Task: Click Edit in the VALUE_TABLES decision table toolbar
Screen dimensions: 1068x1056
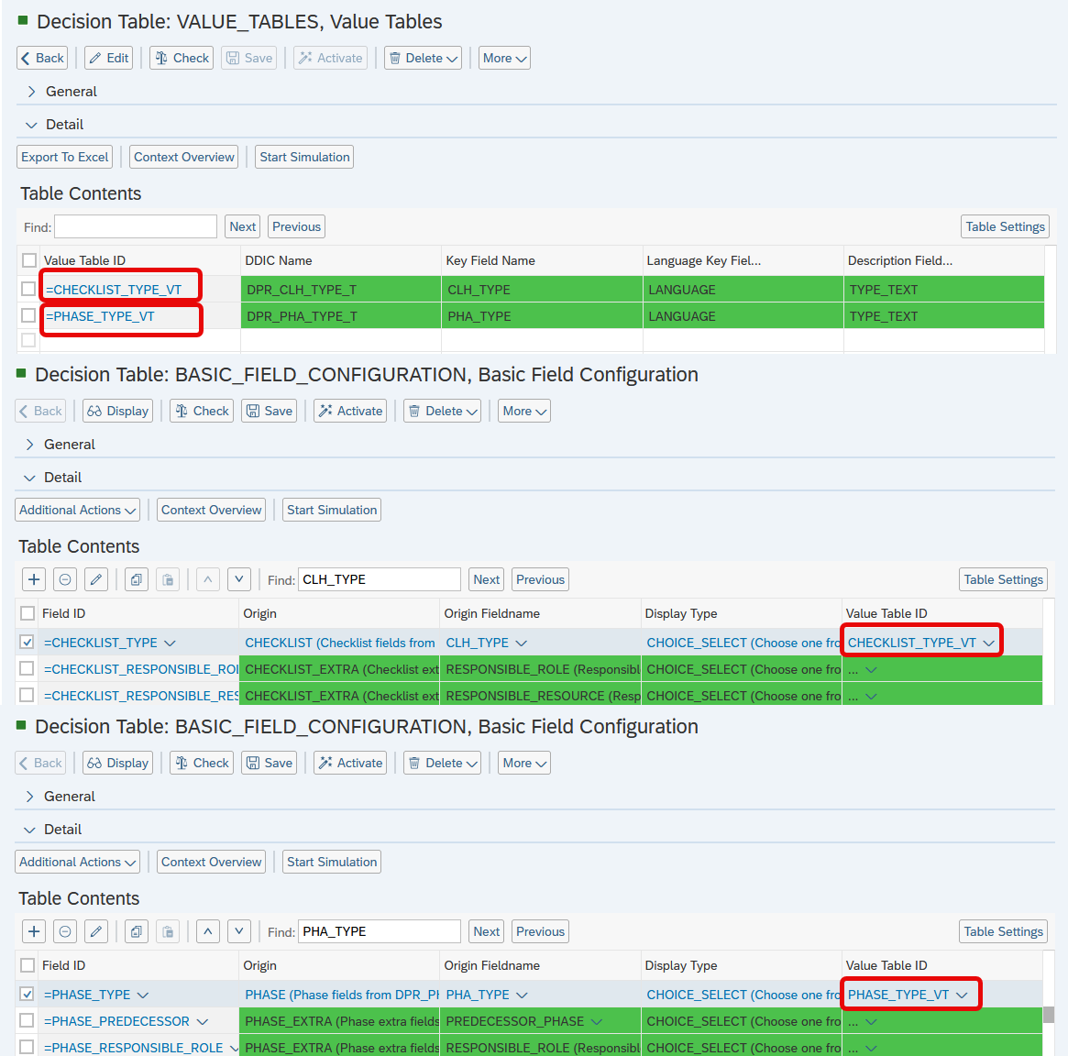Action: [108, 58]
